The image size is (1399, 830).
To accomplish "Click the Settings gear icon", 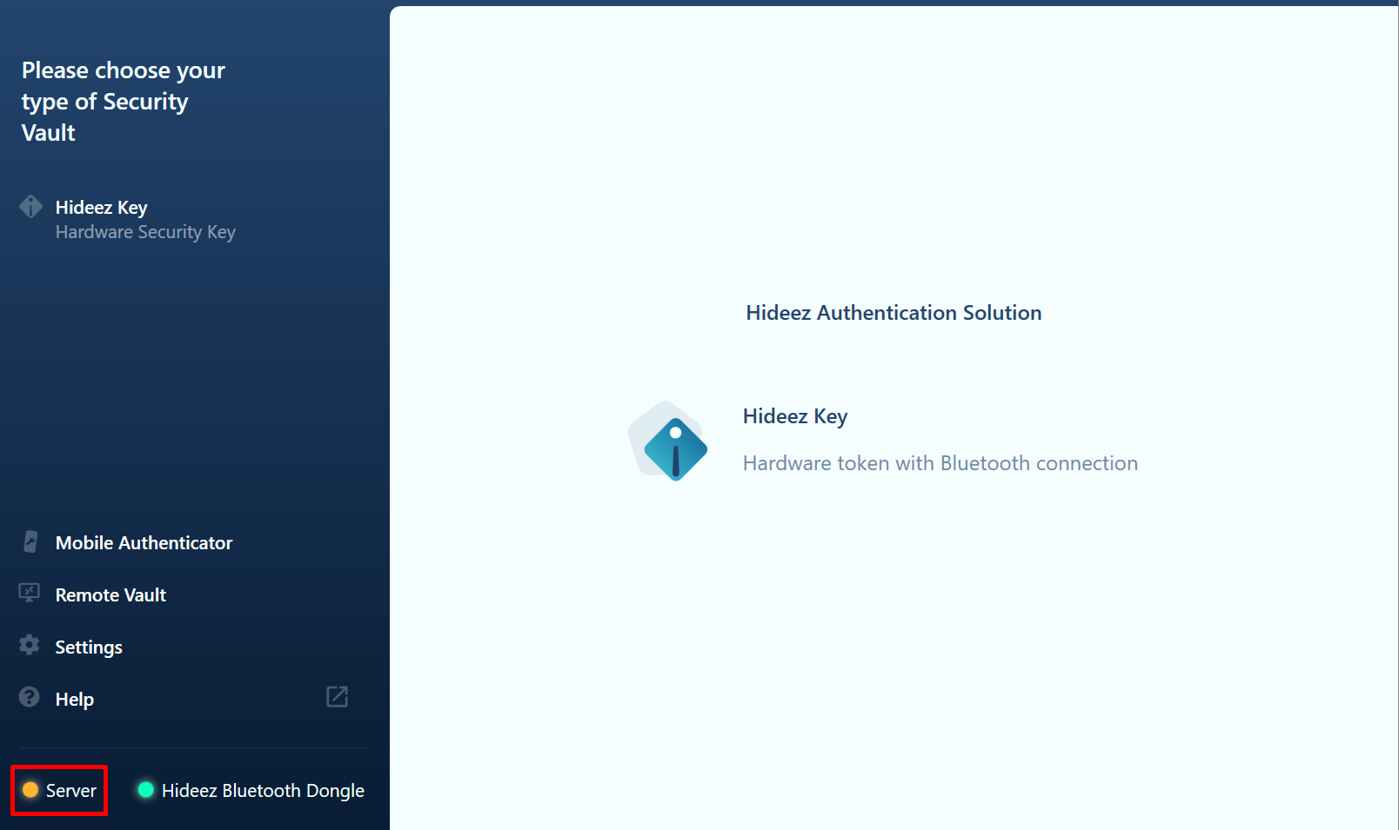I will point(30,645).
